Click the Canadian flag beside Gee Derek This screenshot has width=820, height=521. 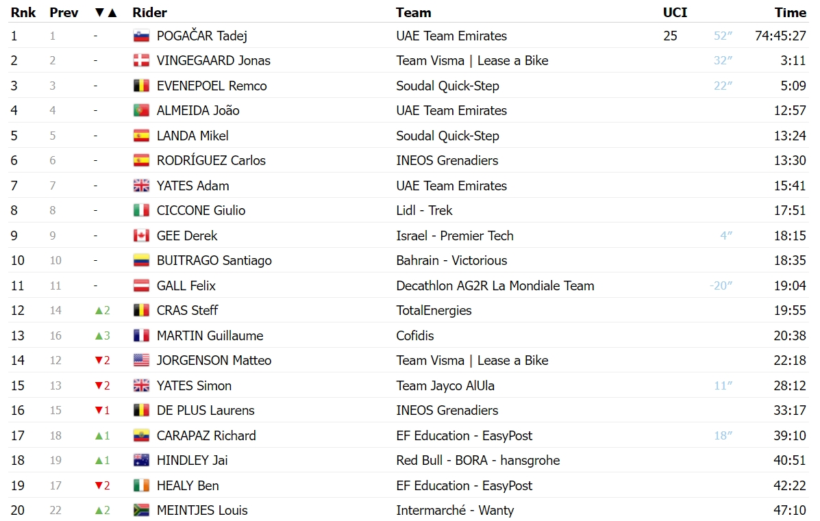click(141, 236)
